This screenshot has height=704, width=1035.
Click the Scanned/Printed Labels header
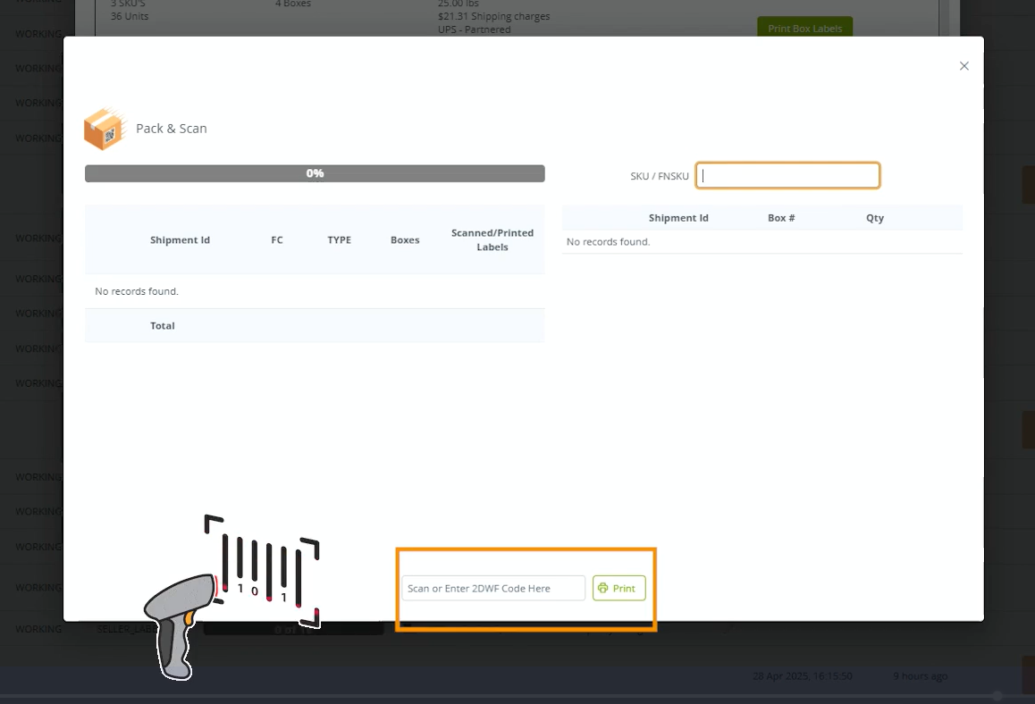(492, 239)
